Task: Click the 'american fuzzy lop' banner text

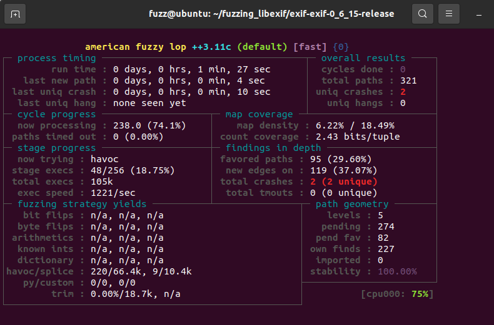Action: [136, 47]
